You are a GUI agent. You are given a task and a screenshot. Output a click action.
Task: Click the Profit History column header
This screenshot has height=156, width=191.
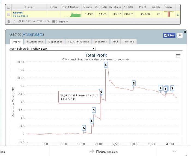click(71, 7)
